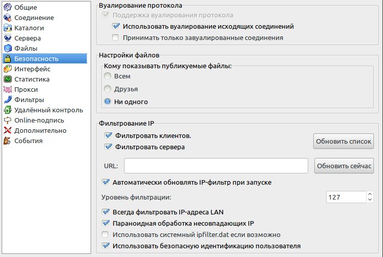Viewport: 383px width, 257px height.
Task: Select Статистика in the category list
Action: pyautogui.click(x=45, y=80)
